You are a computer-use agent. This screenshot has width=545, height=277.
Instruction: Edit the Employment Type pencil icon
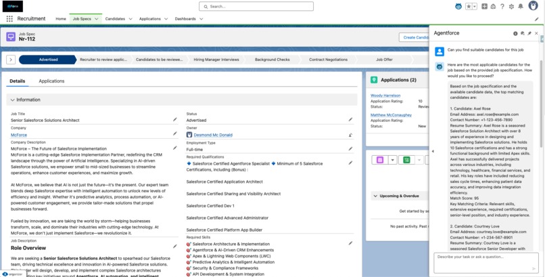[351, 148]
